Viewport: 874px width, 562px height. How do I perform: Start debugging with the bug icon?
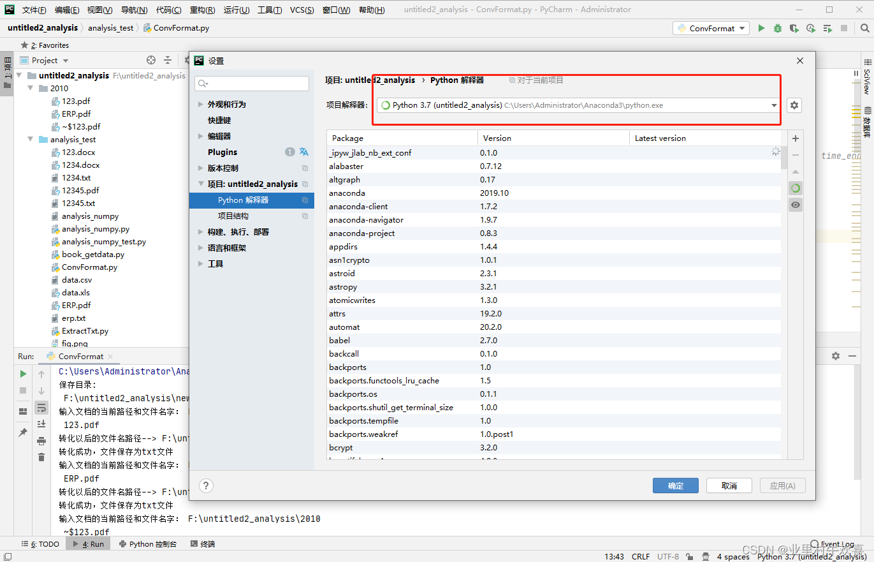coord(778,28)
